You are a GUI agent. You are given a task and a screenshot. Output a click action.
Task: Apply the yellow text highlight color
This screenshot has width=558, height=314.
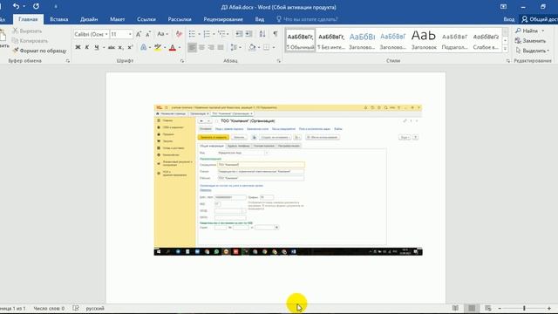point(158,47)
